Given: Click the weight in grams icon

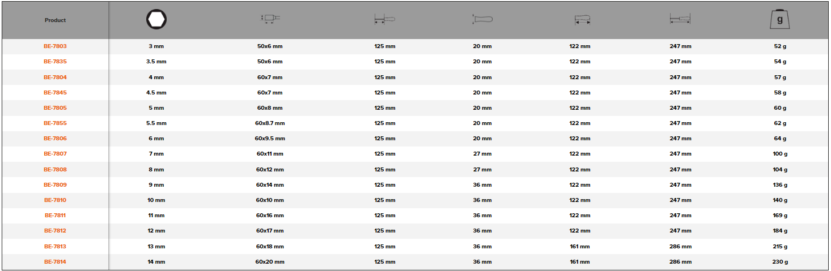Looking at the screenshot, I should click(x=780, y=20).
